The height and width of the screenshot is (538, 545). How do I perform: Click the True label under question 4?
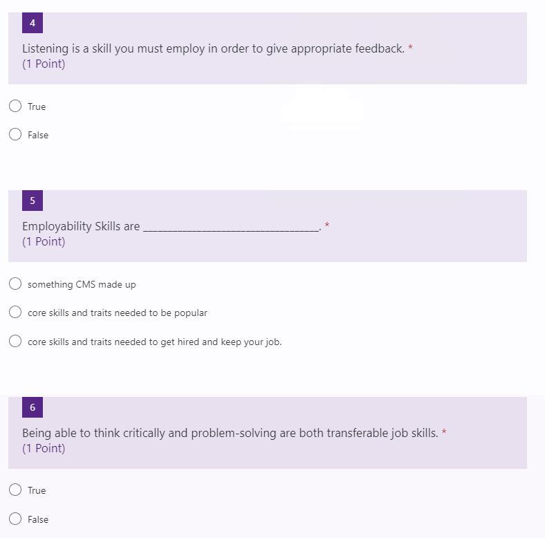coord(37,106)
